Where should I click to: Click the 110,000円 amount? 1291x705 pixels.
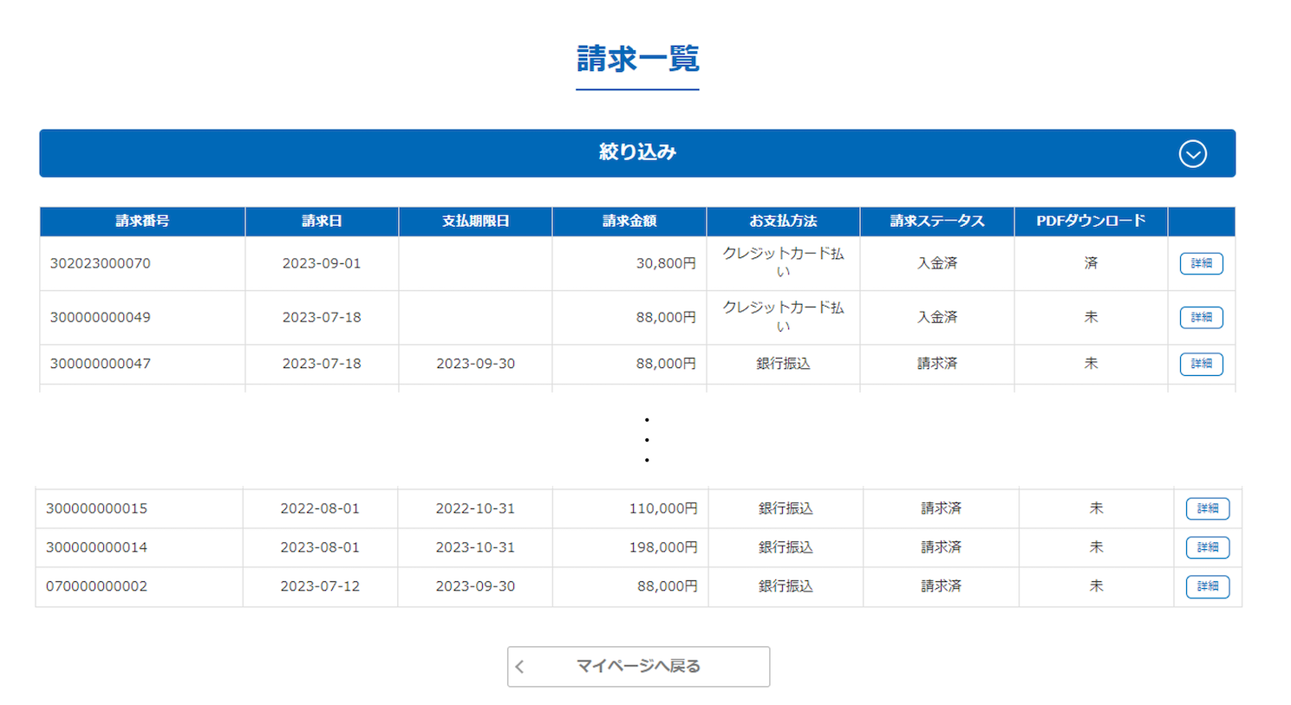click(x=663, y=508)
